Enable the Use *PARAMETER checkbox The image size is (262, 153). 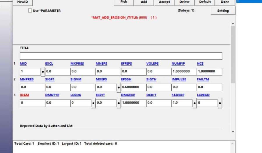tap(30, 11)
